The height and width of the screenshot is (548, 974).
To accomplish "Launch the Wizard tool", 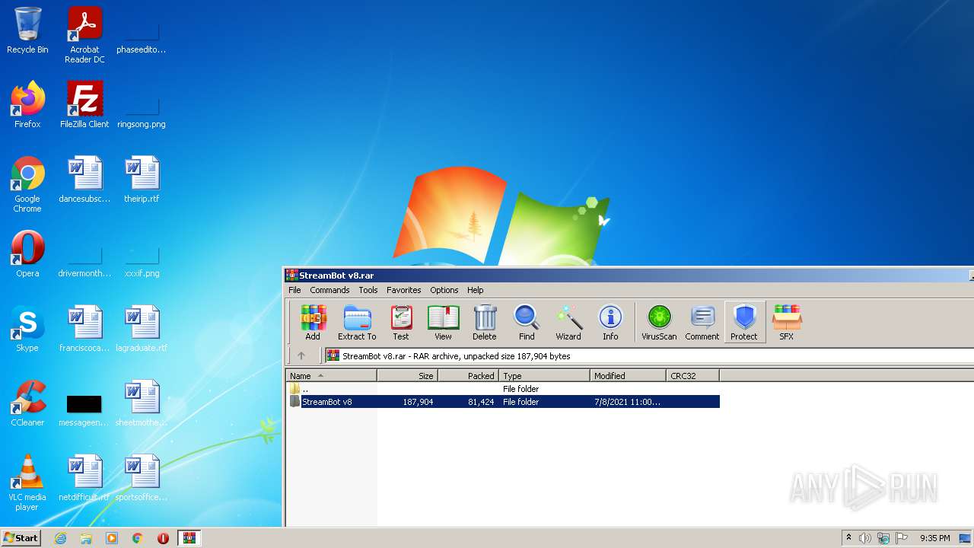I will click(568, 322).
